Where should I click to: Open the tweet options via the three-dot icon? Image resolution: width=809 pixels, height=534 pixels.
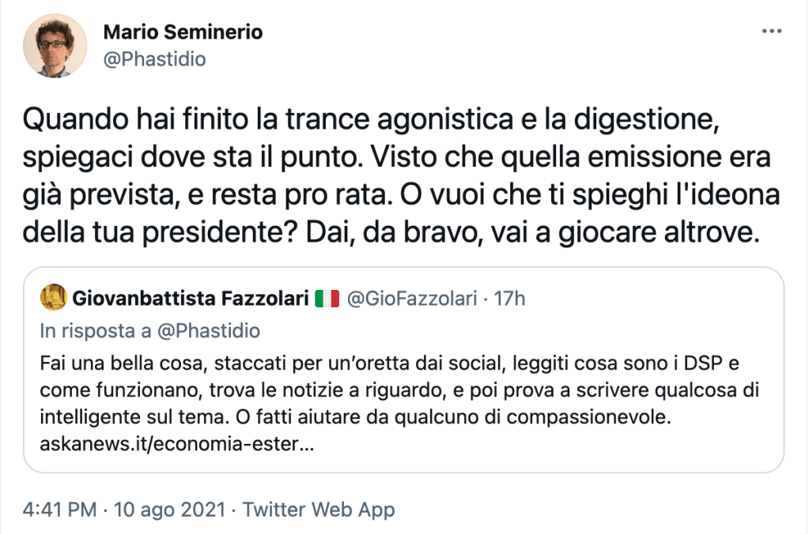pos(771,30)
